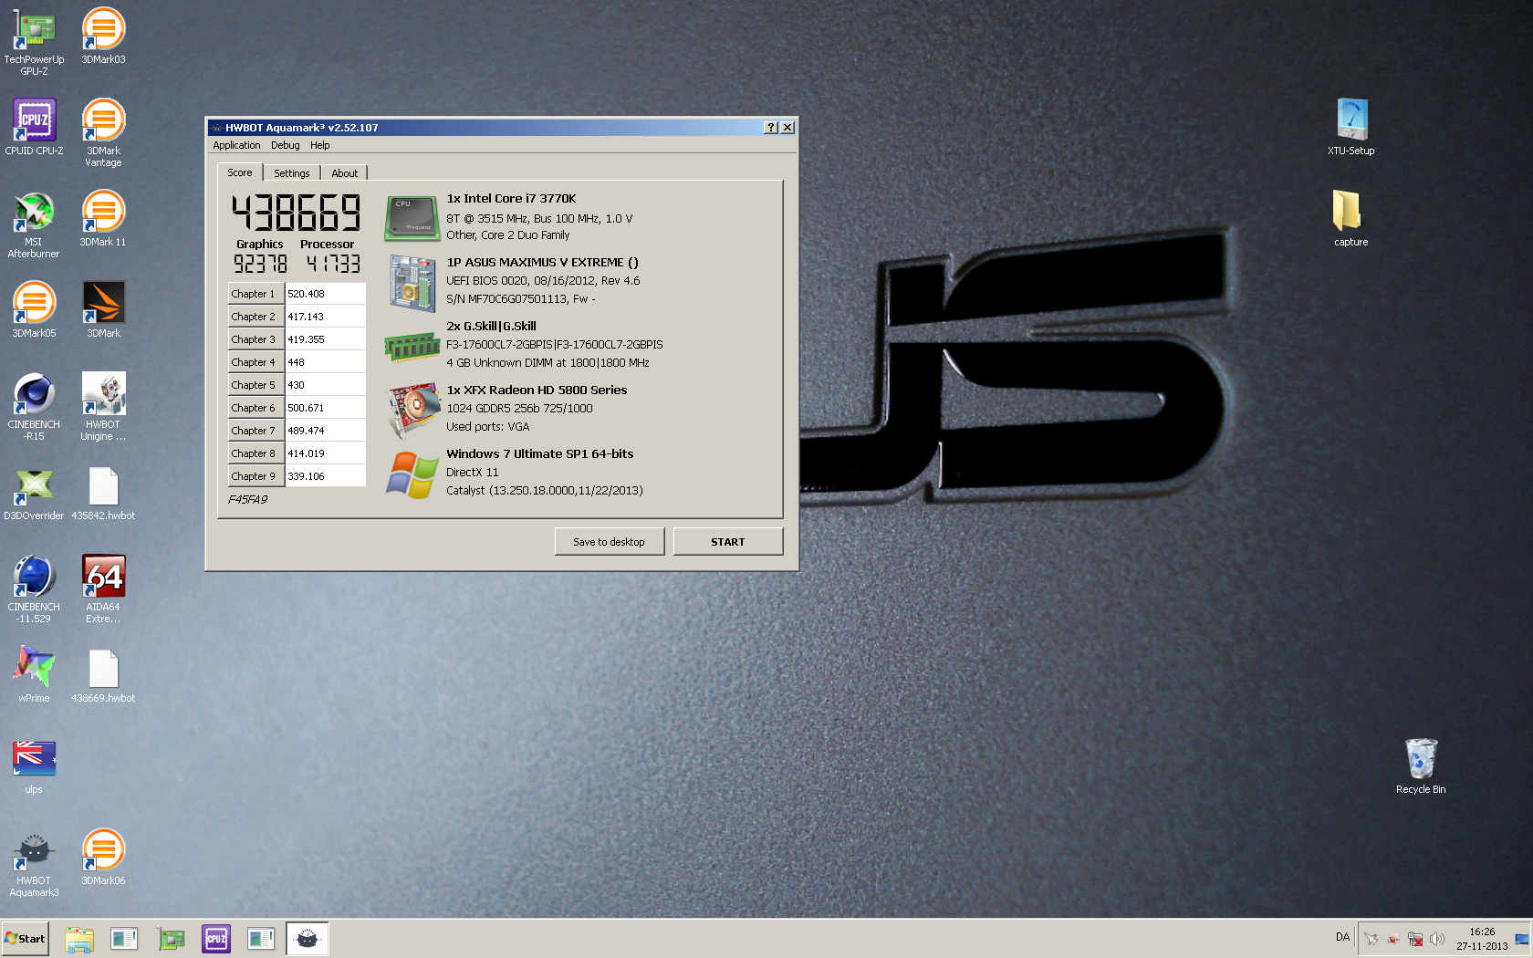Select the 438669.hwbot file
The height and width of the screenshot is (958, 1533).
tap(103, 675)
